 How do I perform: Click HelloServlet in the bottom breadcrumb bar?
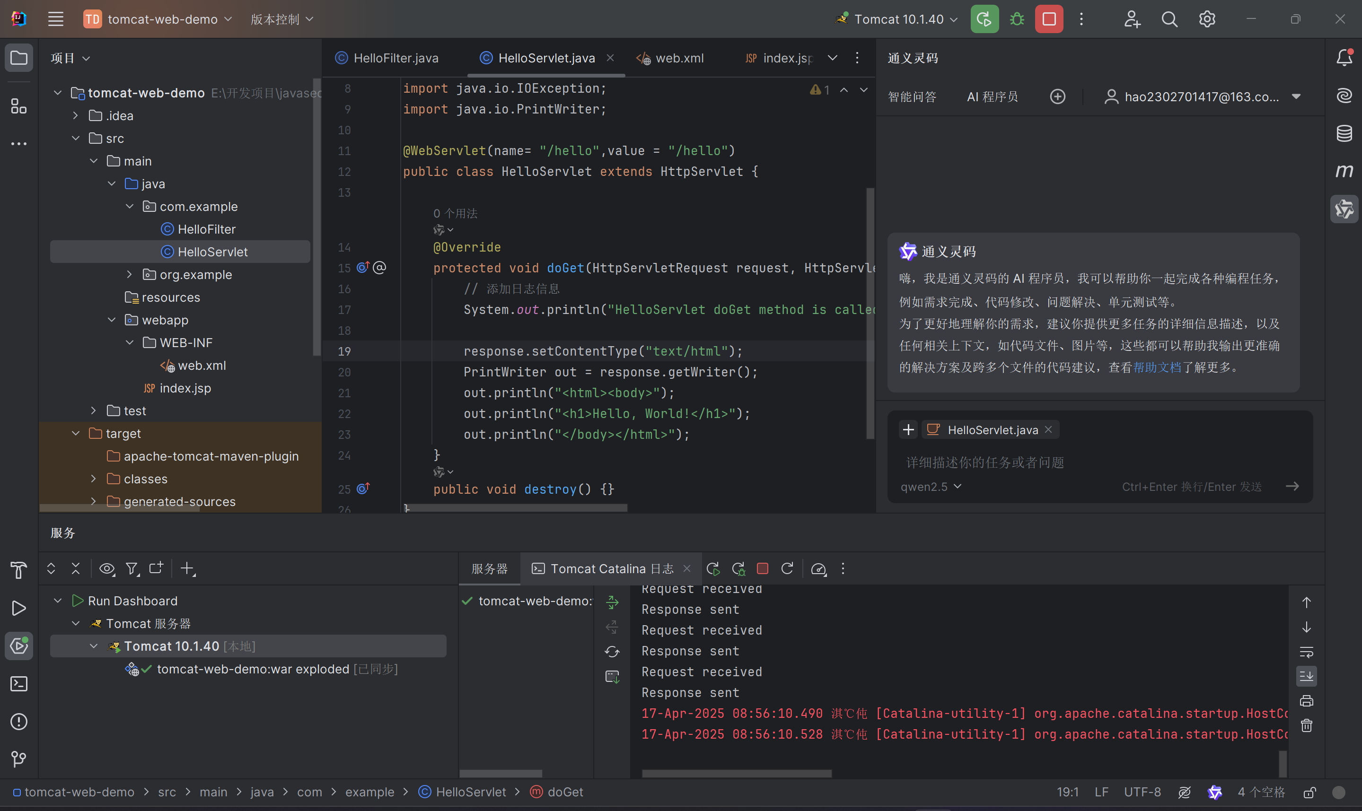click(470, 792)
